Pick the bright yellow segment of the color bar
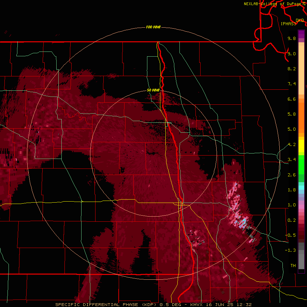The height and width of the screenshot is (307, 307). [x=301, y=146]
